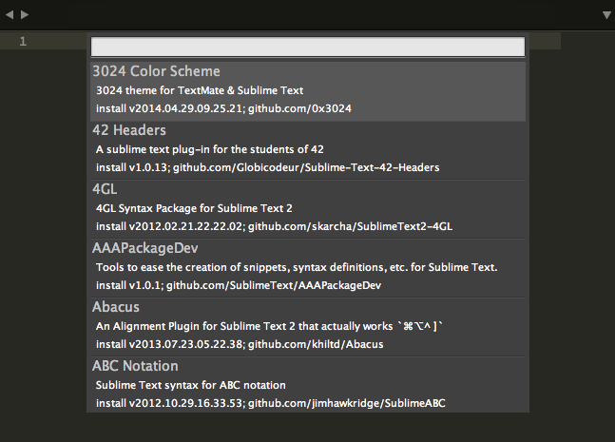Screen dimensions: 615x442
Task: Pick the 4GL package title
Action: pyautogui.click(x=105, y=189)
